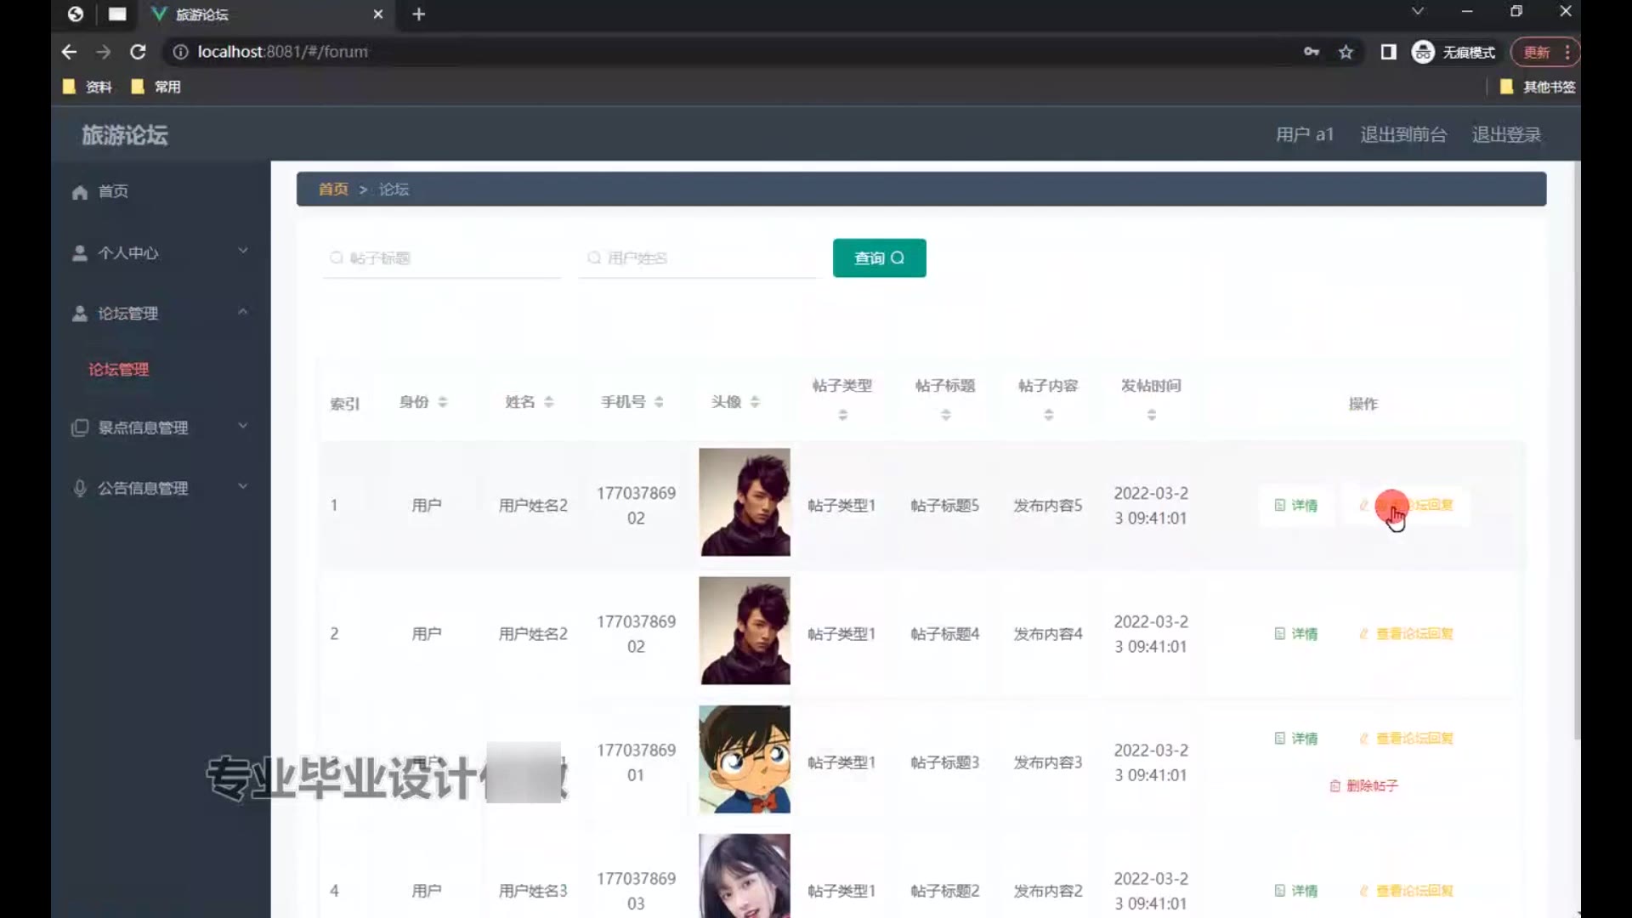Viewport: 1632px width, 918px height.
Task: Bookmark page with the star icon
Action: click(x=1346, y=52)
